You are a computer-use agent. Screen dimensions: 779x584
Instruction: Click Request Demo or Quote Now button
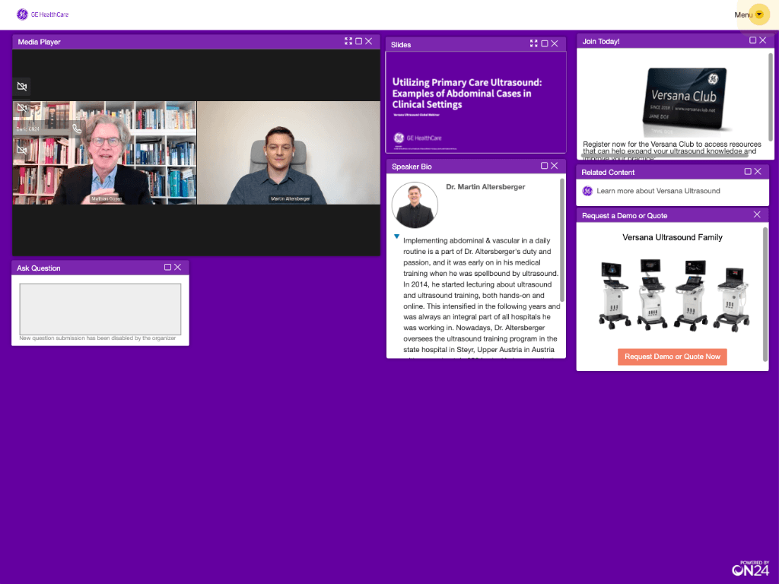click(x=672, y=357)
